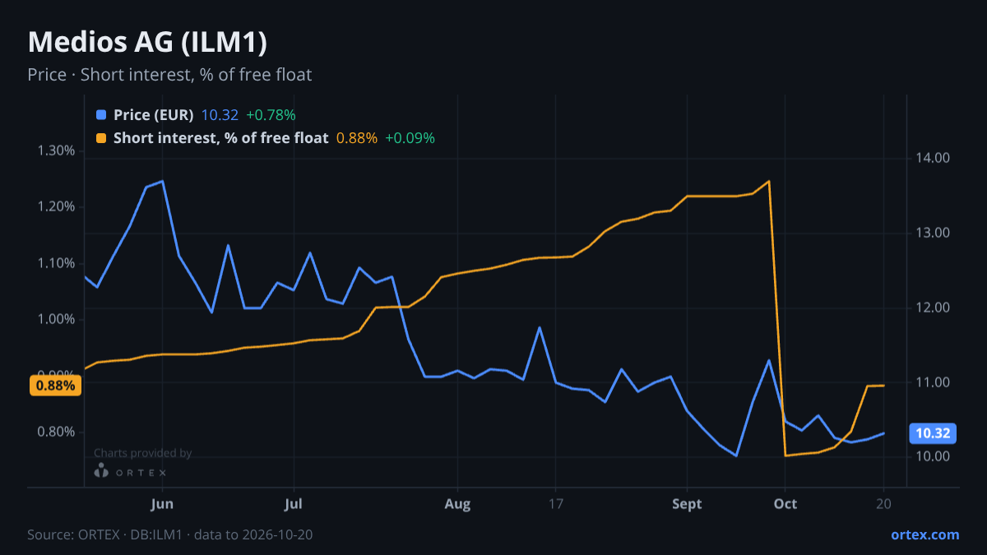
Task: Click the 14.00 right axis label
Action: tap(933, 158)
